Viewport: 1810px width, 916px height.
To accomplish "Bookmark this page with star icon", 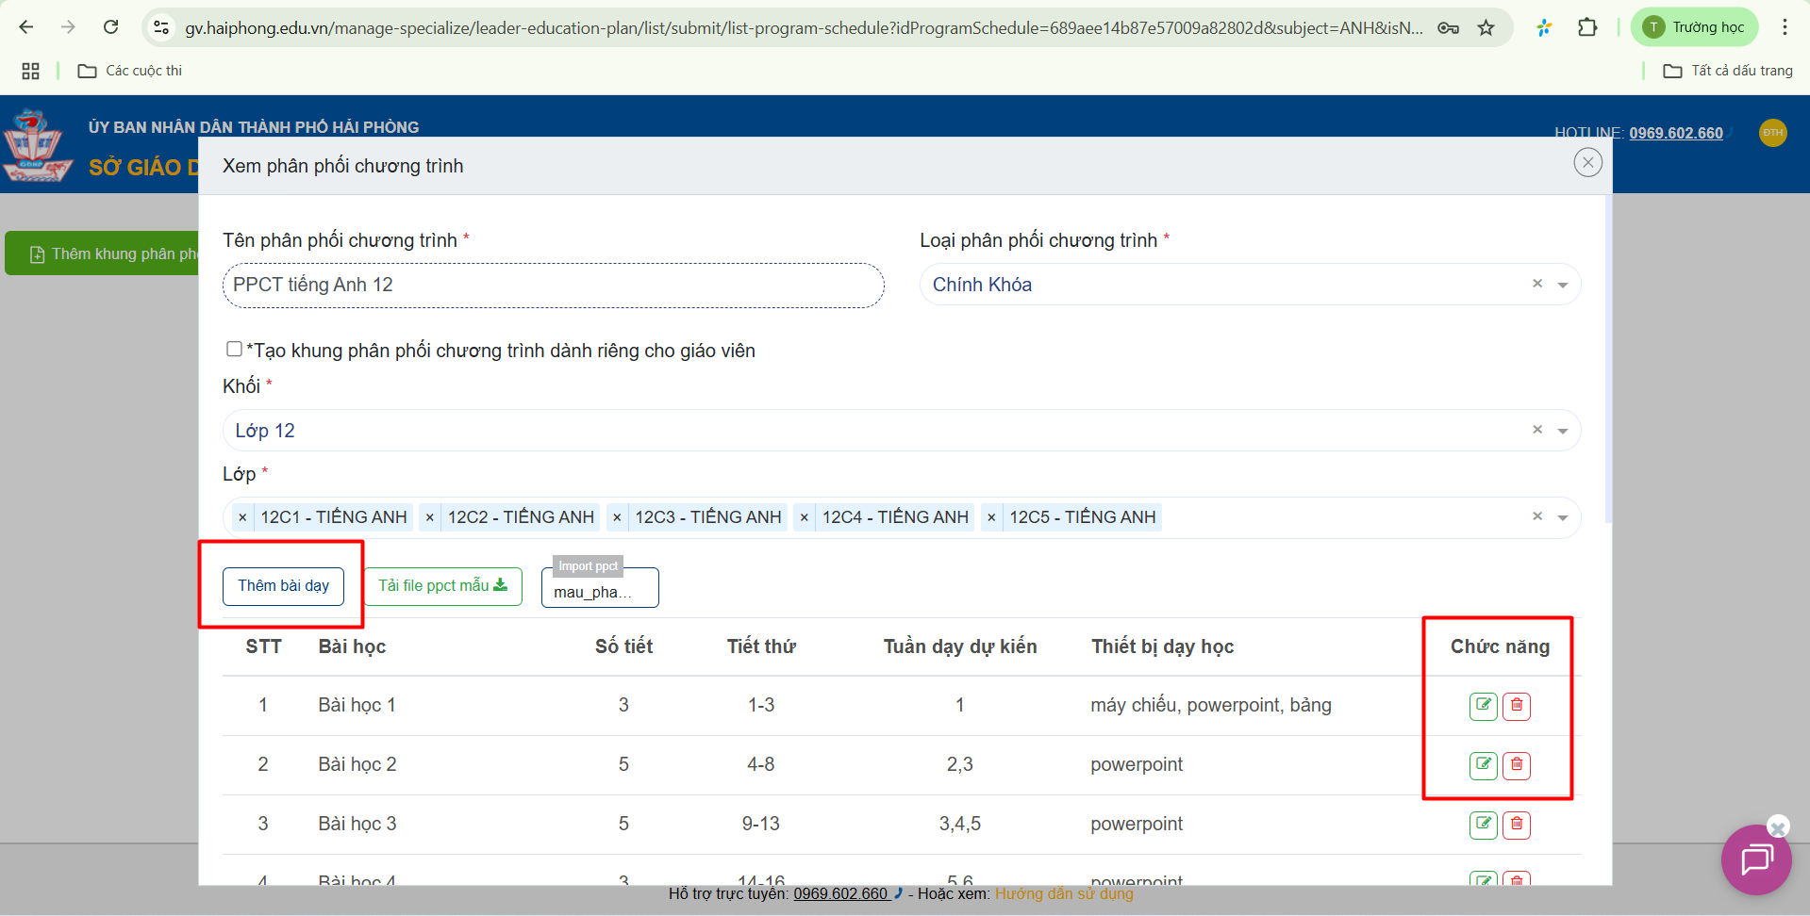I will click(1486, 27).
